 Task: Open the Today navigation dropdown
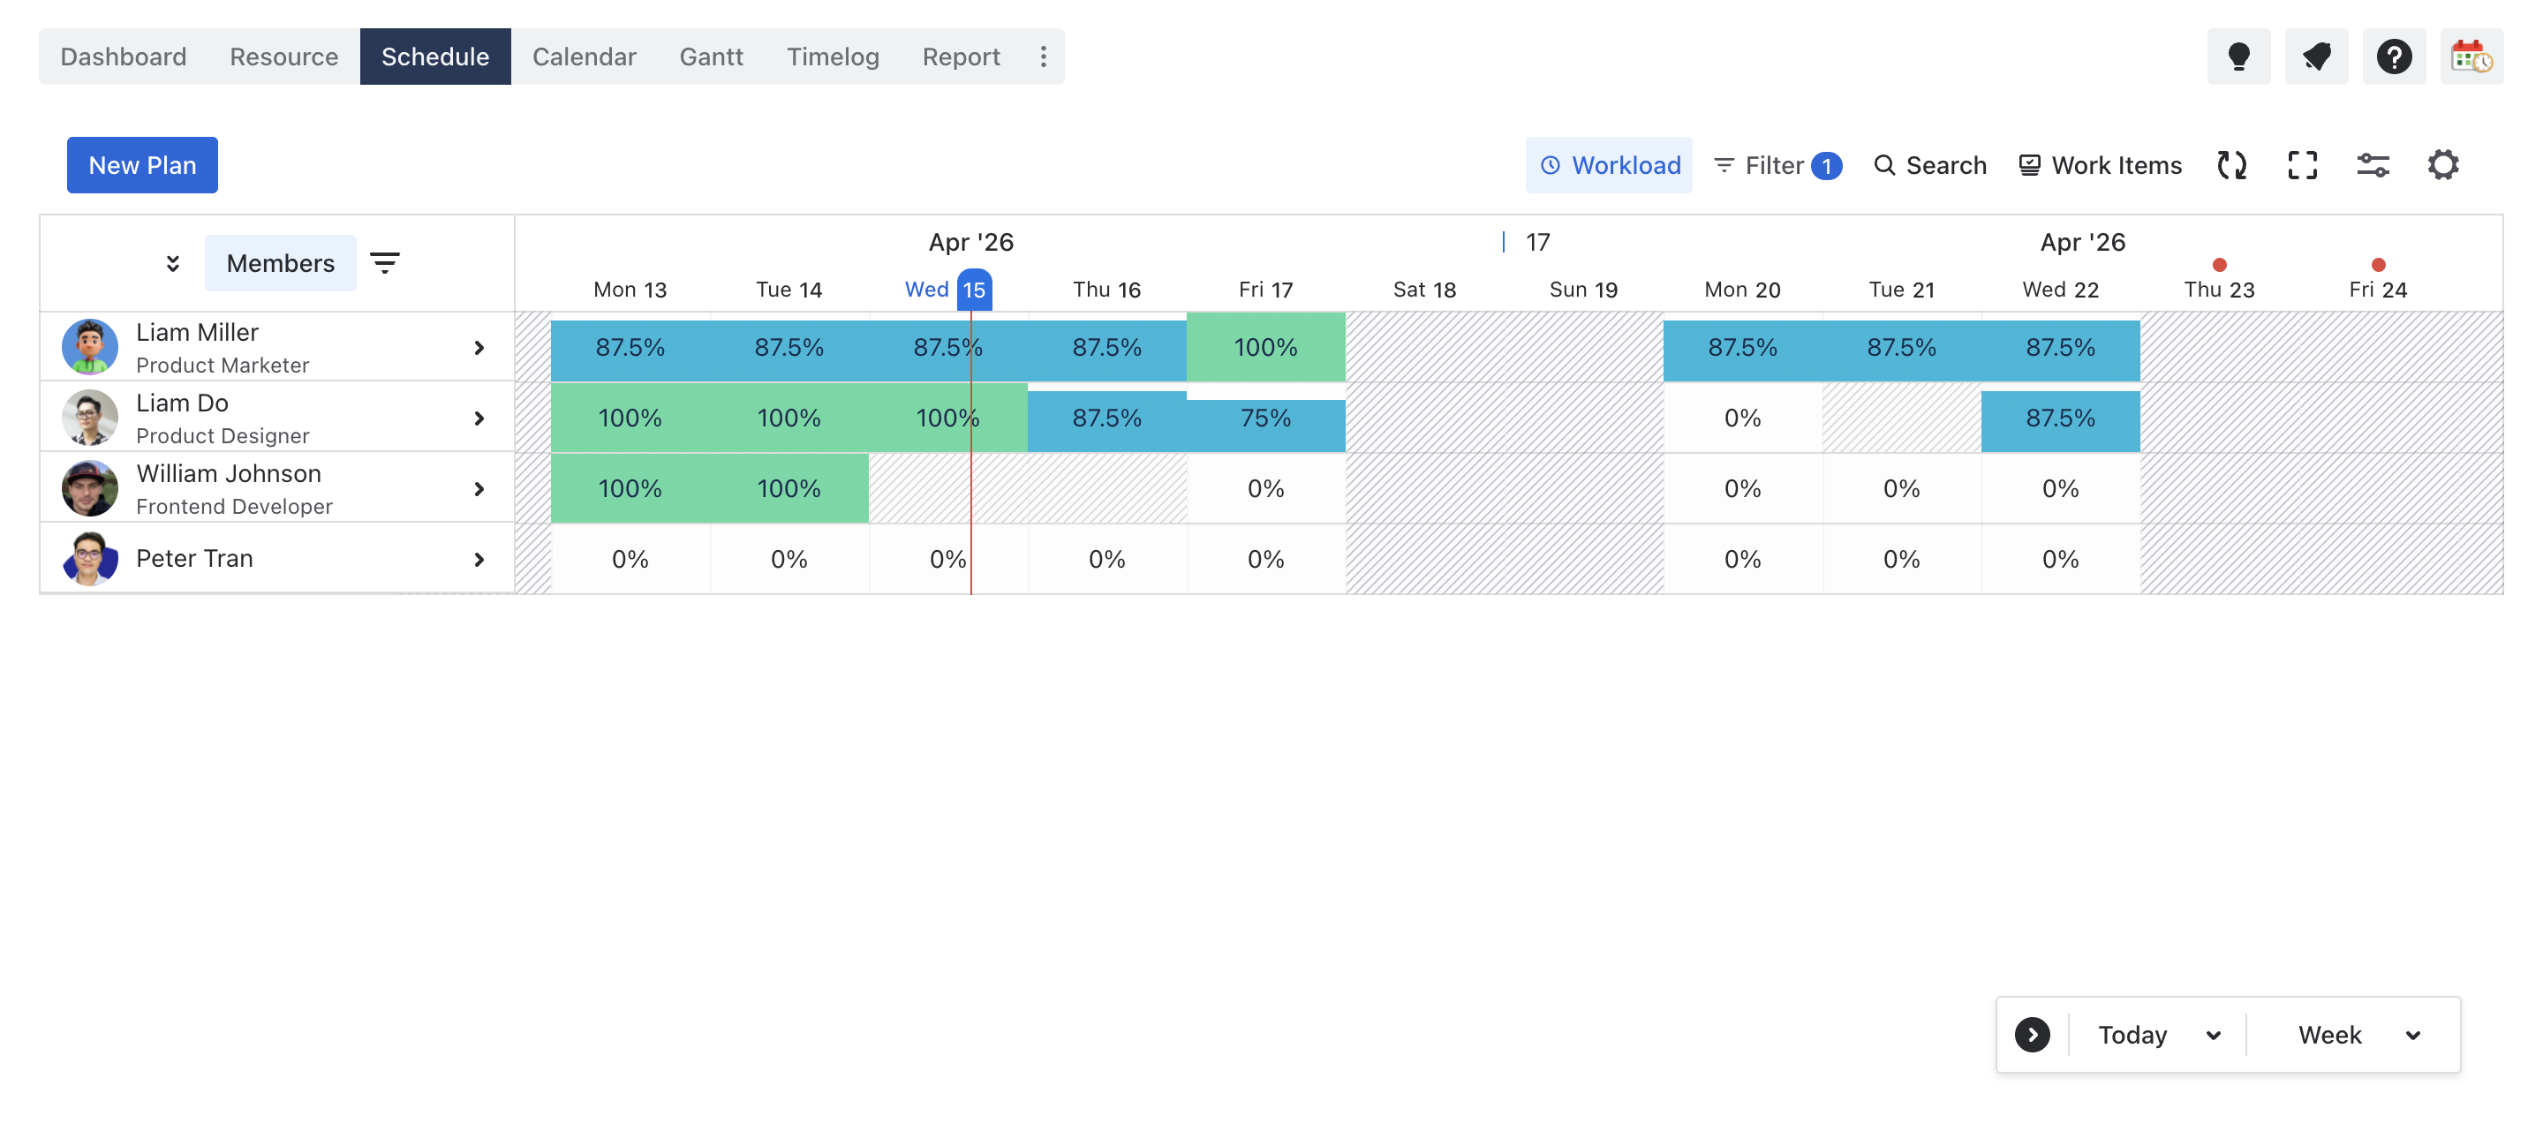point(2157,1035)
